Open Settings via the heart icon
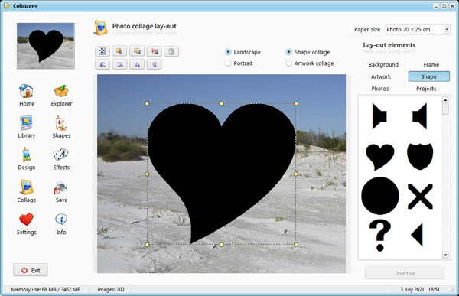459x296 pixels. point(27,224)
